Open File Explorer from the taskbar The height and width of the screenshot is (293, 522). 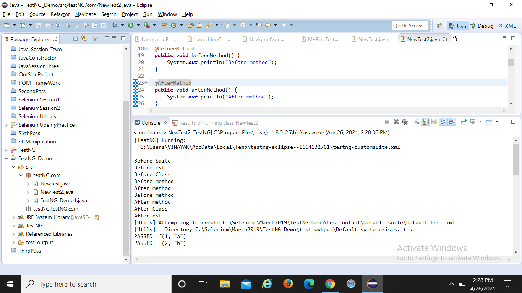point(225,284)
